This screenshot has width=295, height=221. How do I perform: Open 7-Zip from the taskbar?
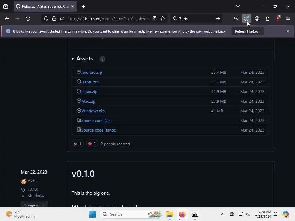(195, 214)
